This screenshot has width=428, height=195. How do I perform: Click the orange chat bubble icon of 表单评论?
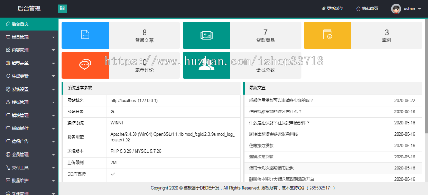click(x=85, y=65)
